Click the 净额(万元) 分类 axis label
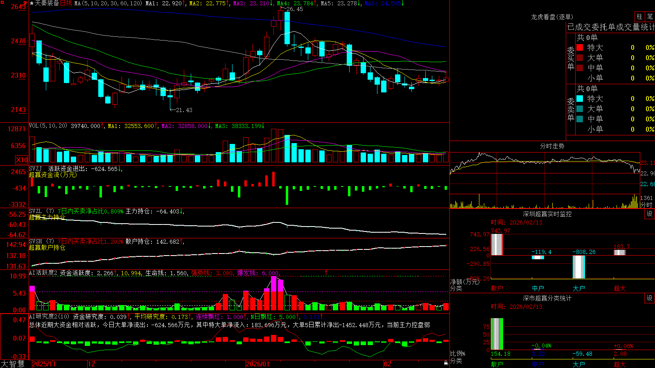The height and width of the screenshot is (368, 655). coord(465,285)
